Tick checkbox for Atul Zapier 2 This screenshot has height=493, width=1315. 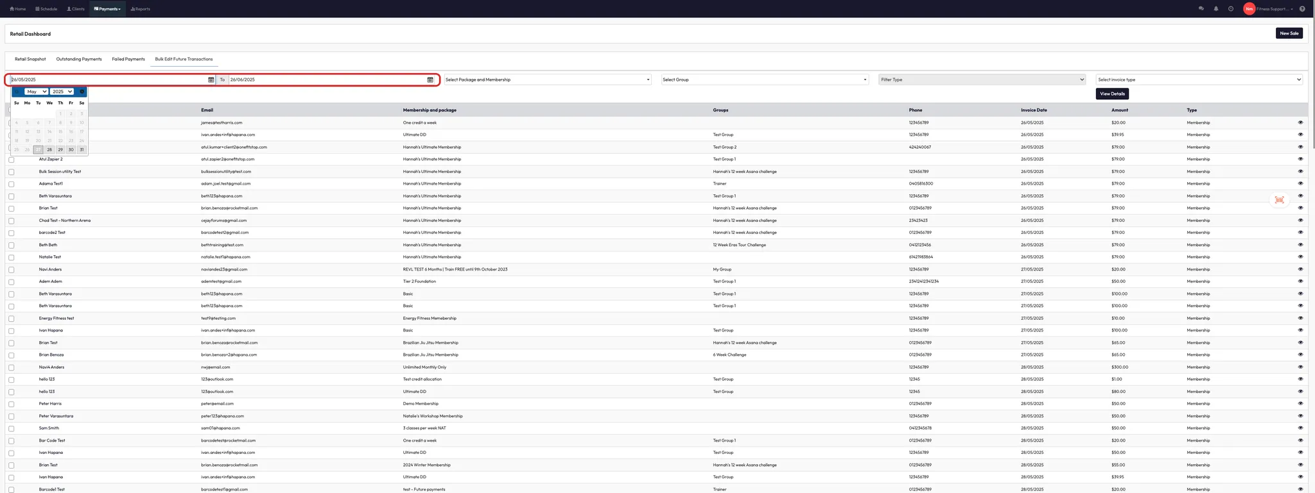(x=12, y=160)
